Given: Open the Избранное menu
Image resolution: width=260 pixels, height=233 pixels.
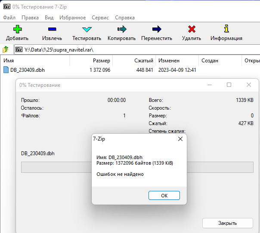Looking at the screenshot, I should [x=73, y=18].
